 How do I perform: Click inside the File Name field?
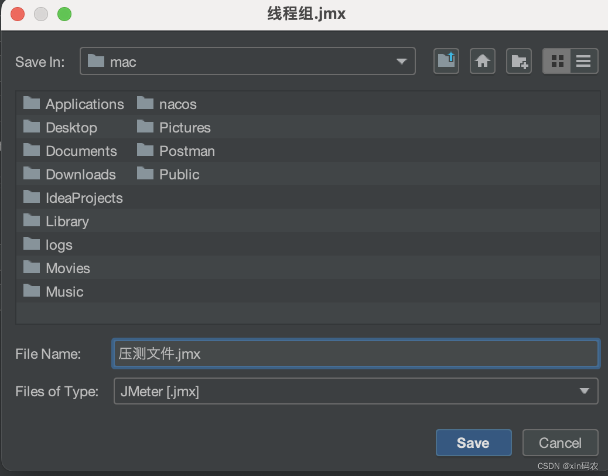[293, 353]
